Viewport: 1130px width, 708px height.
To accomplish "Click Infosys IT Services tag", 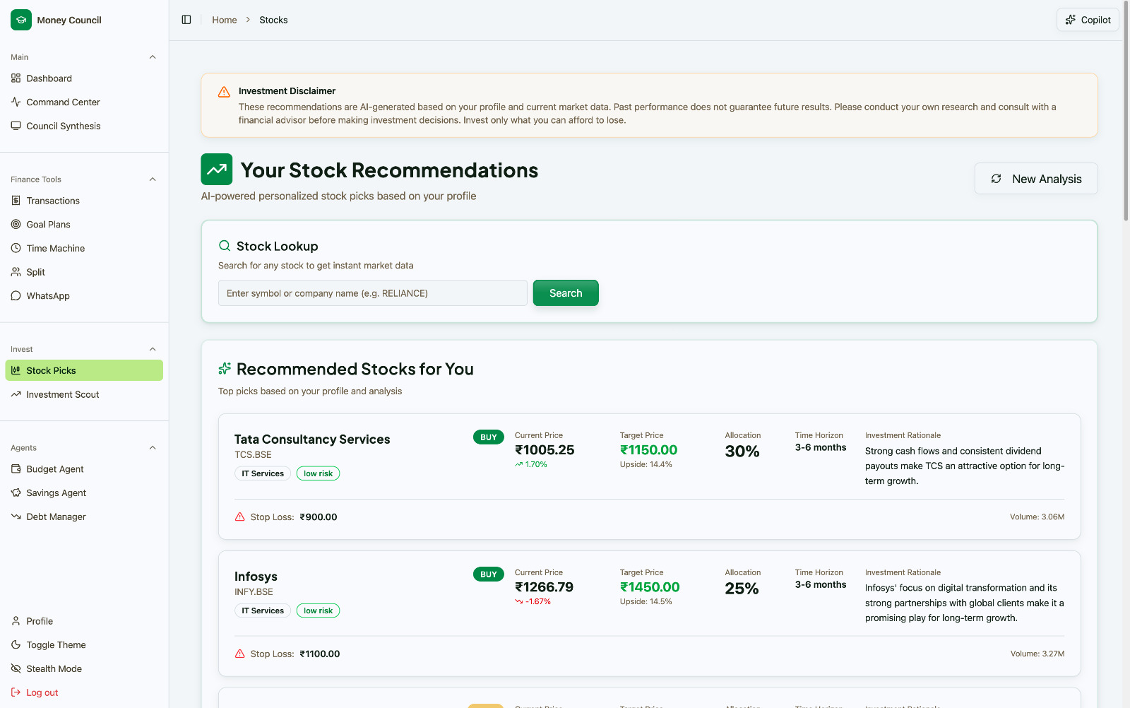I will (x=263, y=610).
